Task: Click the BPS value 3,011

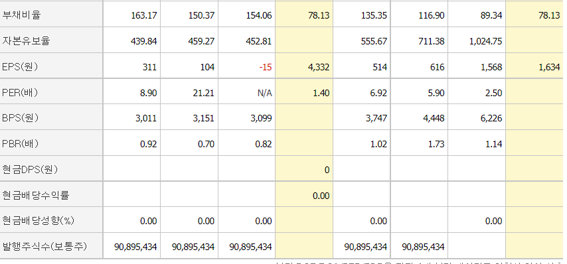Action: pos(147,119)
